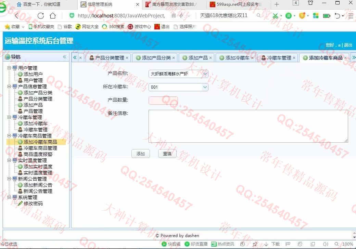Click the 添加 submit button
This screenshot has width=356, height=249.
pos(141,154)
